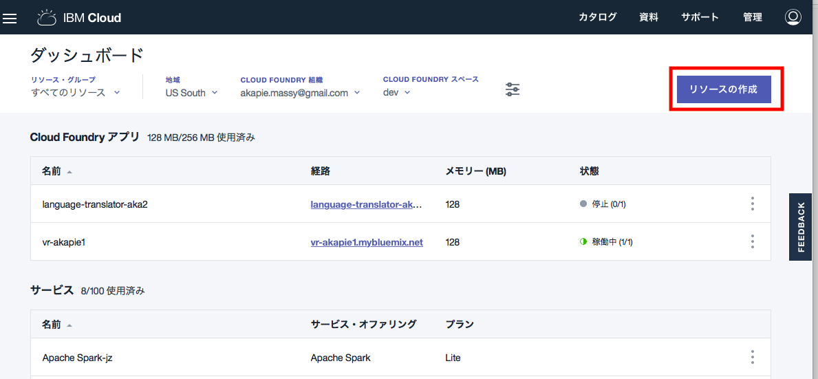Open the vr-akapie1.mybluemix.net link
Viewport: 818px width, 379px height.
[x=367, y=242]
